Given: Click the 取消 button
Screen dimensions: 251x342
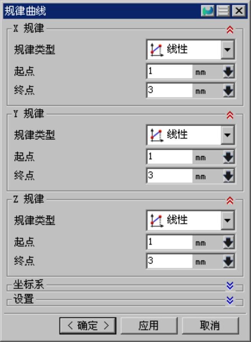Looking at the screenshot, I should point(210,326).
